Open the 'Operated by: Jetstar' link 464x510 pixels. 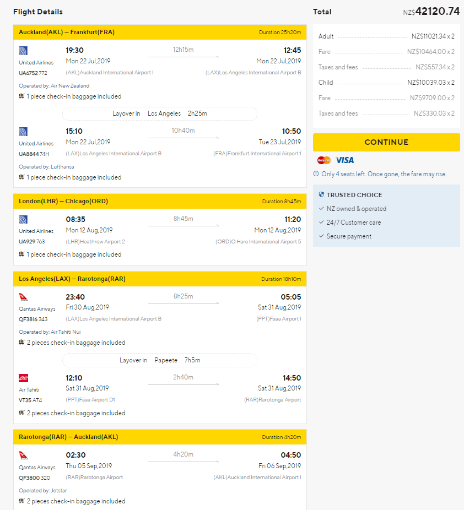click(x=43, y=491)
